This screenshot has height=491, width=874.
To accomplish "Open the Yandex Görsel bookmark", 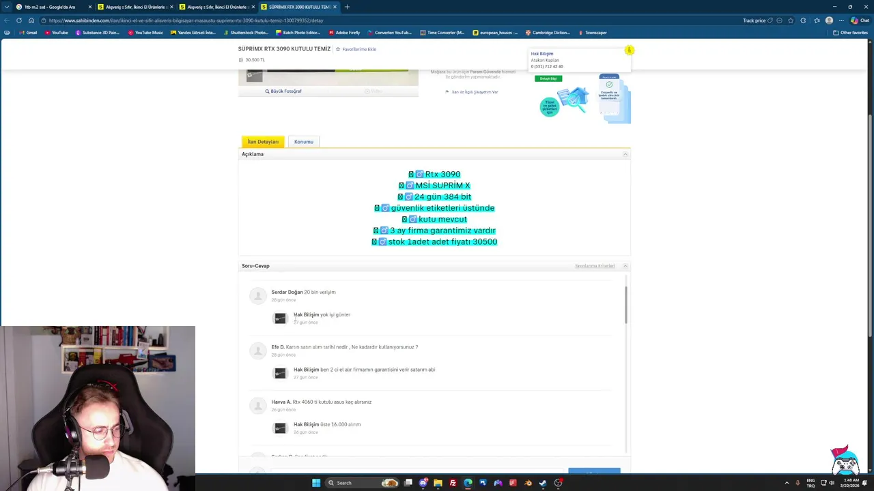I will (193, 33).
